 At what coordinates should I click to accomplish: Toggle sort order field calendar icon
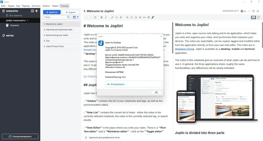click(x=74, y=17)
